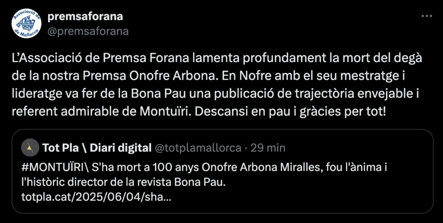Viewport: 443px width, 223px height.
Task: Open the @premsaforana handle link
Action: click(x=88, y=31)
